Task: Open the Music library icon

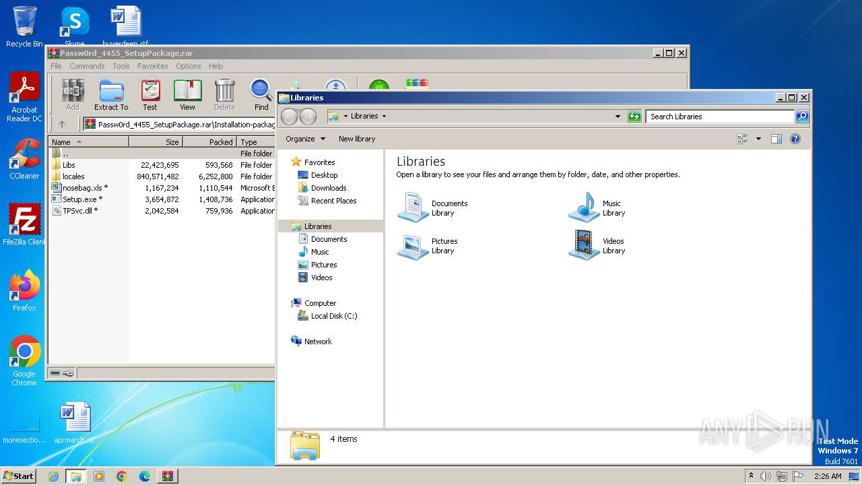Action: click(x=584, y=207)
